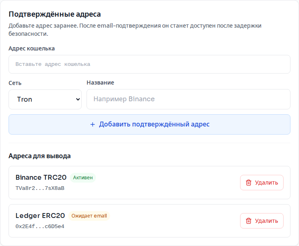Click the Ожидает email status badge

(x=89, y=216)
